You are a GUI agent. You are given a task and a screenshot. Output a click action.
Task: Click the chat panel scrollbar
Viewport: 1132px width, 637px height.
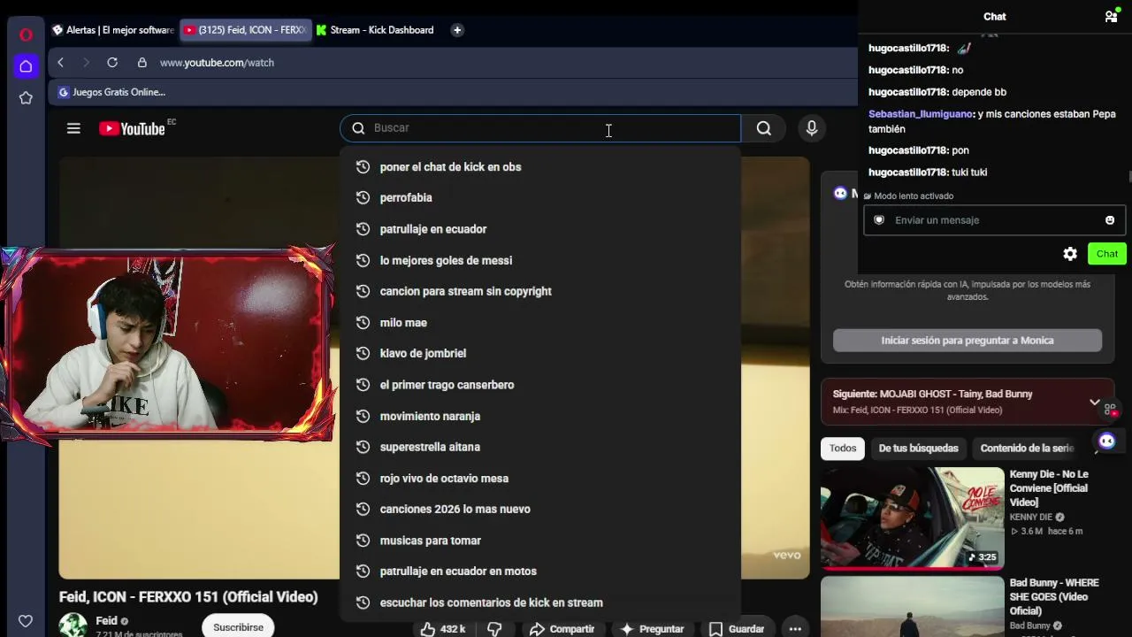(x=1129, y=178)
